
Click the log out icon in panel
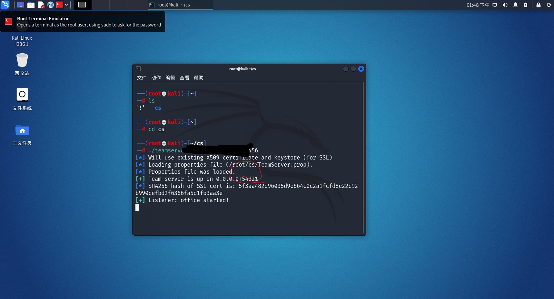(549, 5)
